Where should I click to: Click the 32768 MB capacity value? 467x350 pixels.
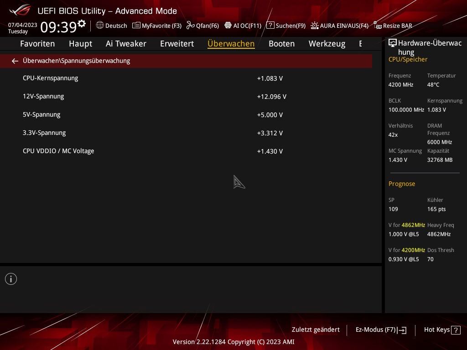(x=440, y=160)
